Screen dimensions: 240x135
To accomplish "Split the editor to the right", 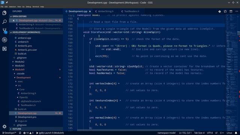I will 231,11.
